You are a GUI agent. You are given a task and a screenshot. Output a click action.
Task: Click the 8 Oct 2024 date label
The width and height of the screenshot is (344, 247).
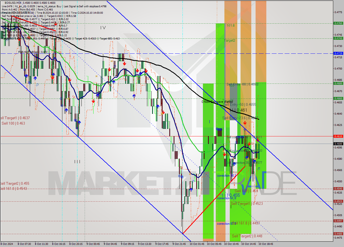pos(7,244)
